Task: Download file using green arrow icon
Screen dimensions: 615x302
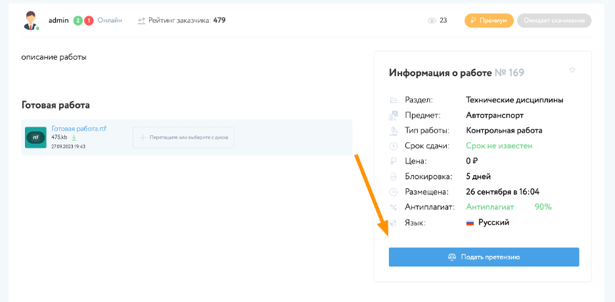Action: click(74, 137)
